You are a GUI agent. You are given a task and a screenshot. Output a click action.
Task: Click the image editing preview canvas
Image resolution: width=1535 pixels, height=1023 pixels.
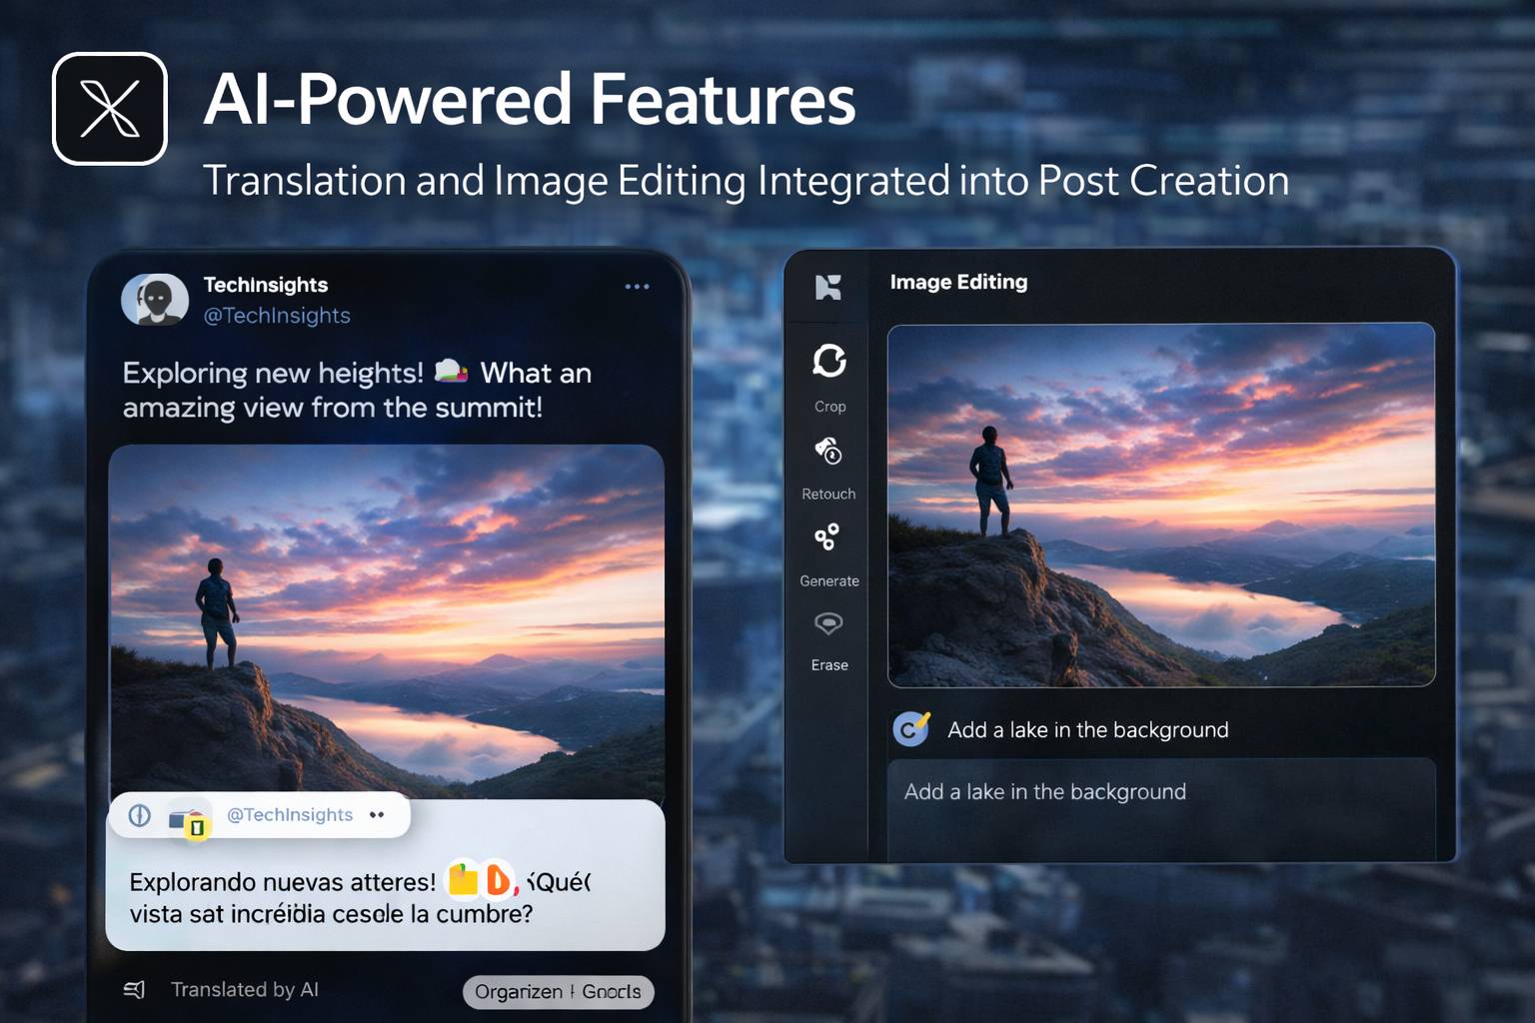pos(1160,505)
